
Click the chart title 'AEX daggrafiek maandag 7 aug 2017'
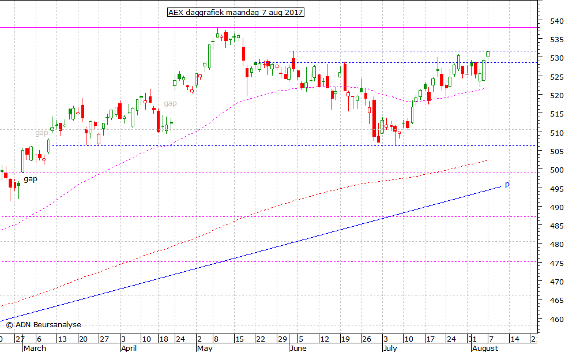[236, 13]
